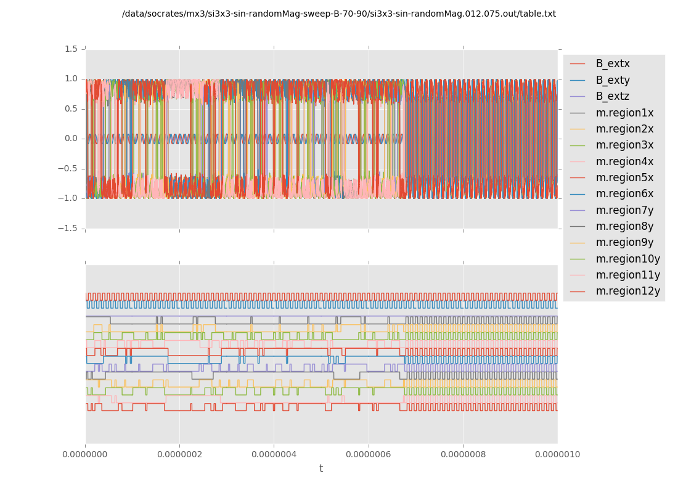Click the m.region10y green line sample
The width and height of the screenshot is (678, 493).
click(578, 259)
